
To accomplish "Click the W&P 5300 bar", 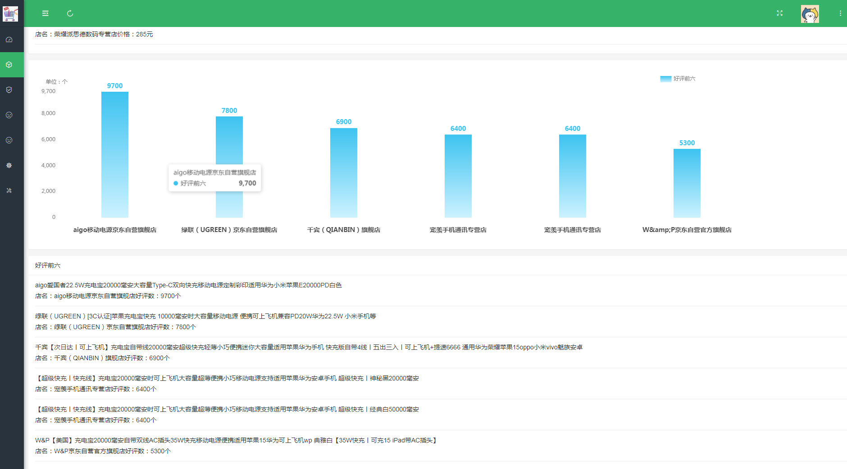I will [x=687, y=183].
